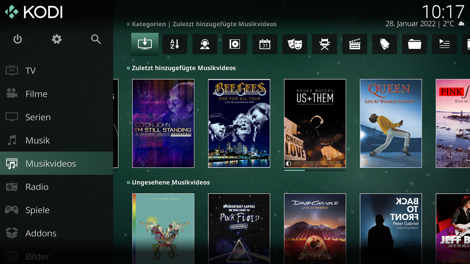Click the weather cloud icon
The image size is (470, 264).
click(x=462, y=24)
